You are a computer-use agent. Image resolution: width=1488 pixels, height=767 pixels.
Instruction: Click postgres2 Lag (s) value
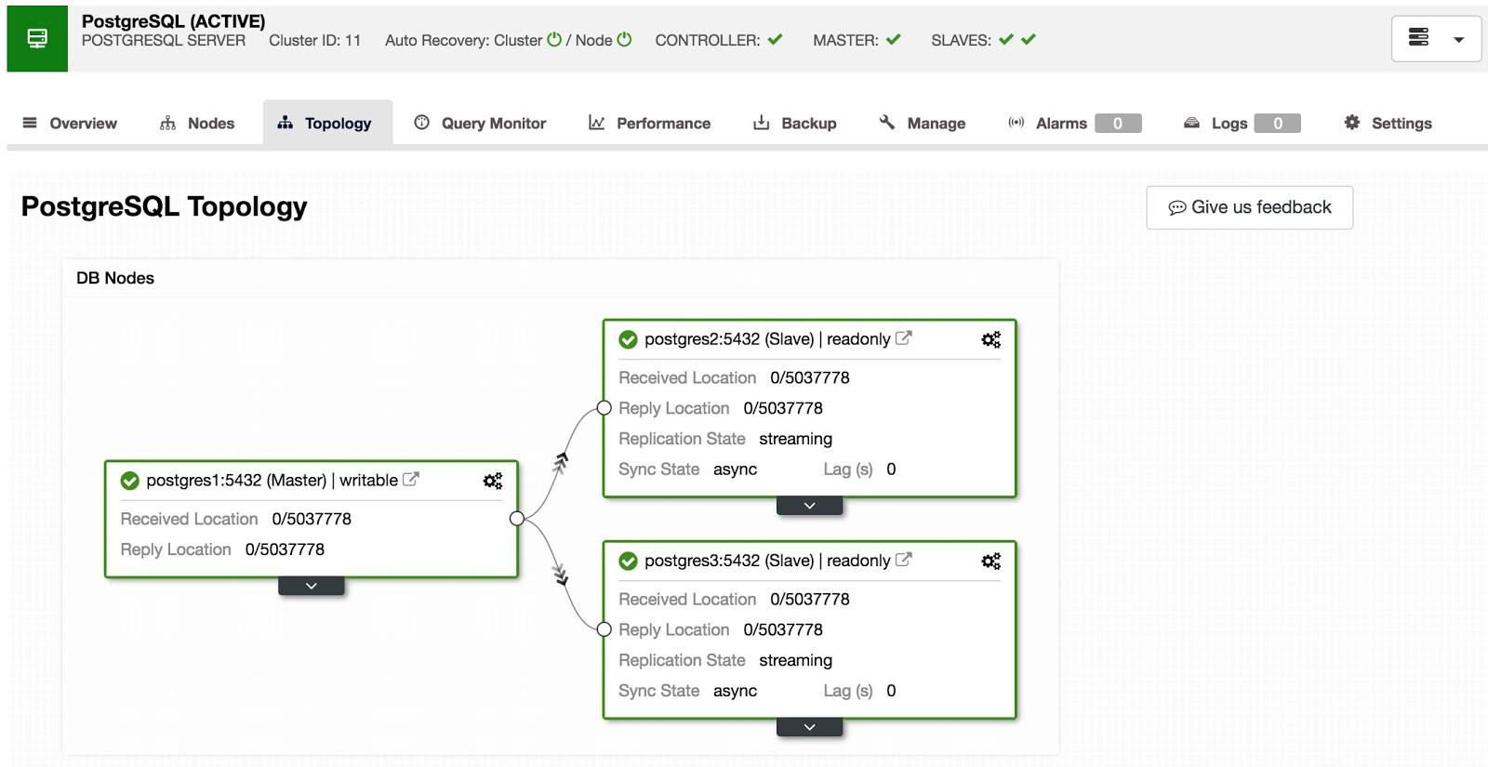(891, 469)
